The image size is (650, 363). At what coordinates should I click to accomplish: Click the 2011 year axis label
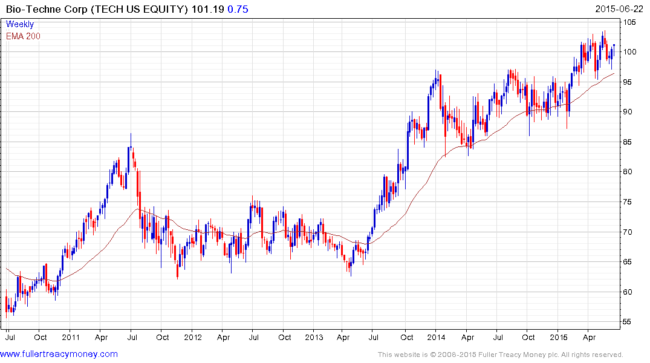(x=71, y=337)
